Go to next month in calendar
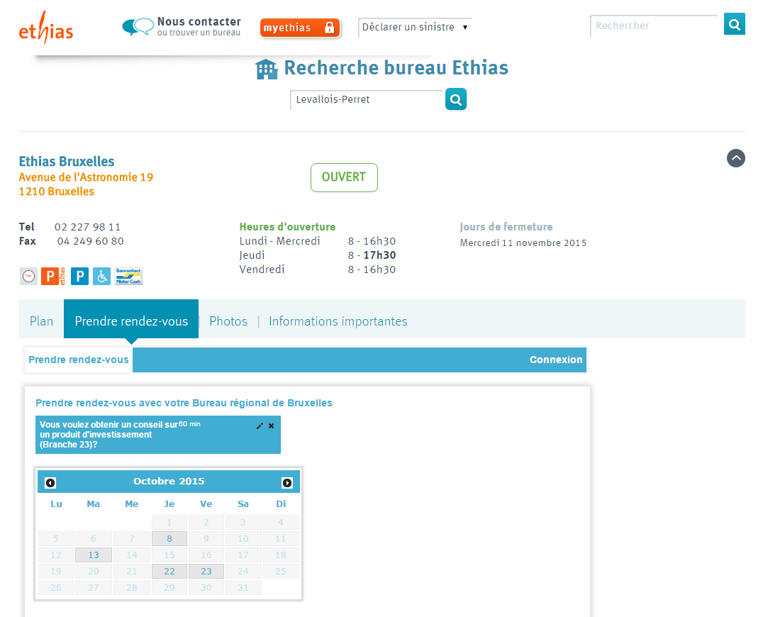768x617 pixels. (x=287, y=483)
